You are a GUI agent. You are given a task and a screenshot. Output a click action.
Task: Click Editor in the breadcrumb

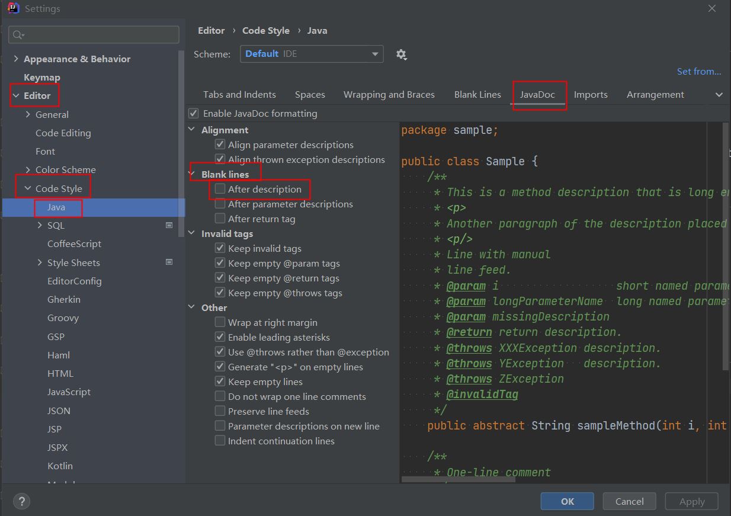[x=211, y=31]
